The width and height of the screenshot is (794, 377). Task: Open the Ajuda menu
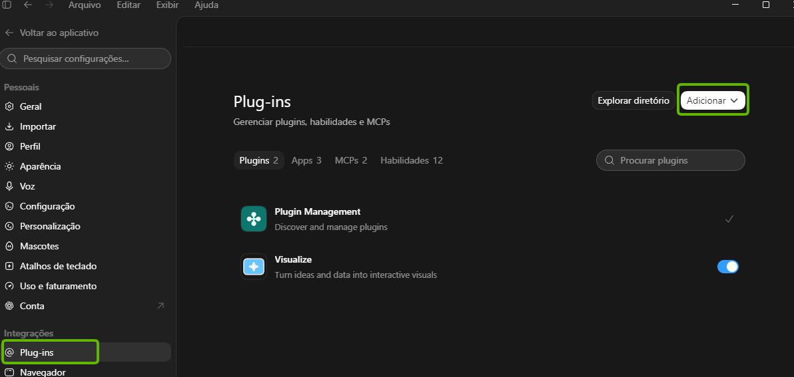(206, 5)
